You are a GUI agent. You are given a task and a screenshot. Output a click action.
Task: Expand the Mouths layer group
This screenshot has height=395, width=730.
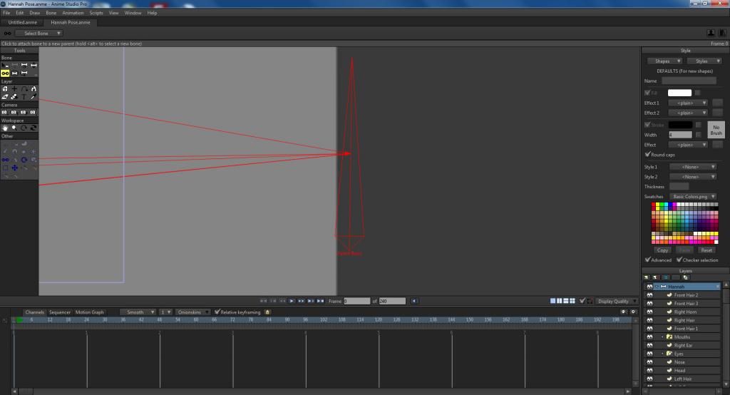662,337
